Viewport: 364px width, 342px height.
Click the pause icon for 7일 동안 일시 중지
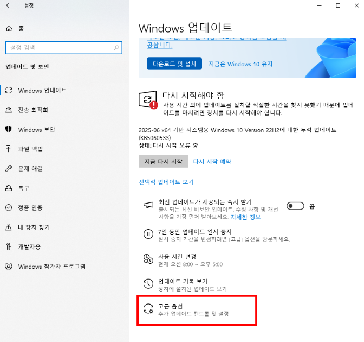pyautogui.click(x=148, y=234)
